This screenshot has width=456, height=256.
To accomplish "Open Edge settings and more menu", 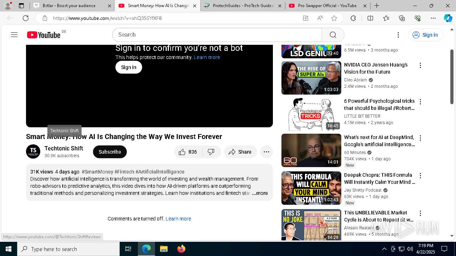I will click(433, 18).
